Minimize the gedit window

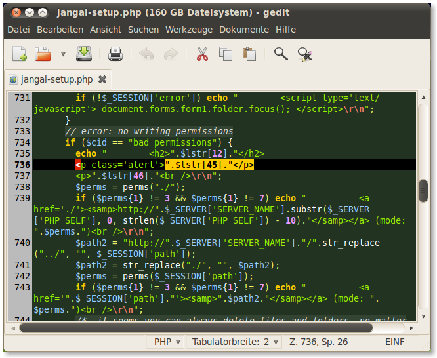[x=30, y=12]
